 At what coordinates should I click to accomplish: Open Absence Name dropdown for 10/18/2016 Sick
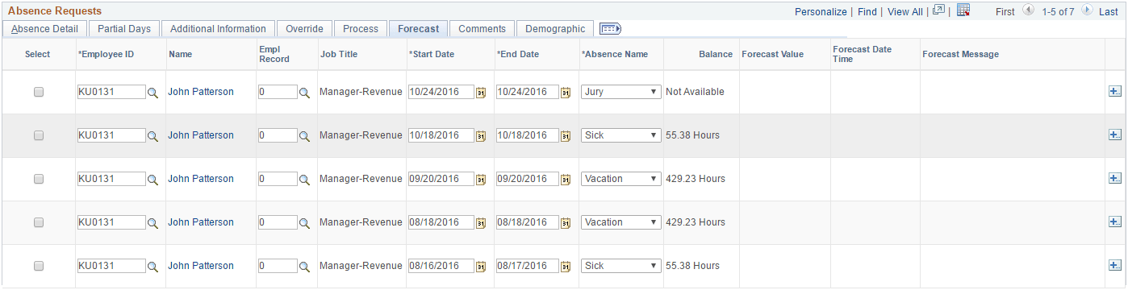[x=620, y=135]
